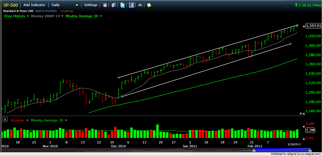Click the 1,200.00 price axis label
Viewport: 322px width, 156px height.
coord(313,92)
